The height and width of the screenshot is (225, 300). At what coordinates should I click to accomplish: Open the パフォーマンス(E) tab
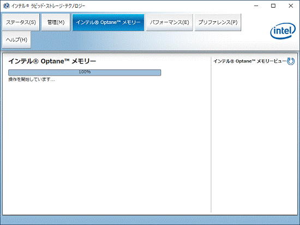[169, 22]
